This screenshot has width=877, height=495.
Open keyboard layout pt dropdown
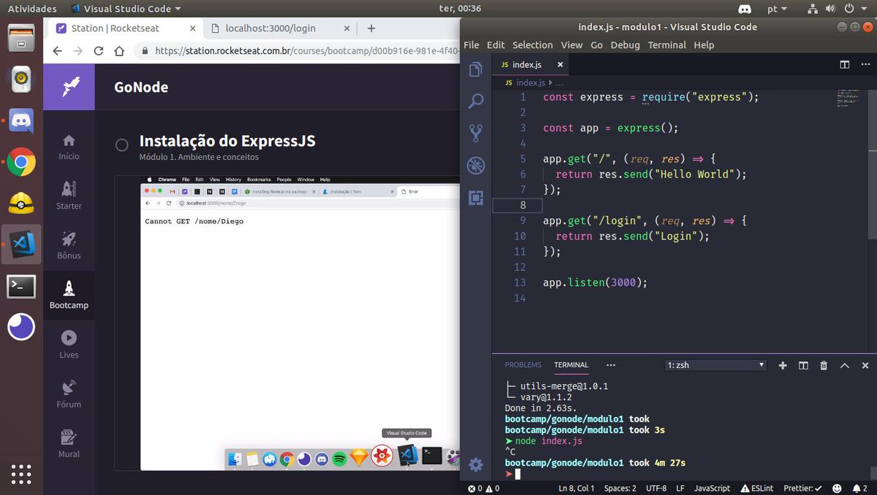pyautogui.click(x=777, y=9)
